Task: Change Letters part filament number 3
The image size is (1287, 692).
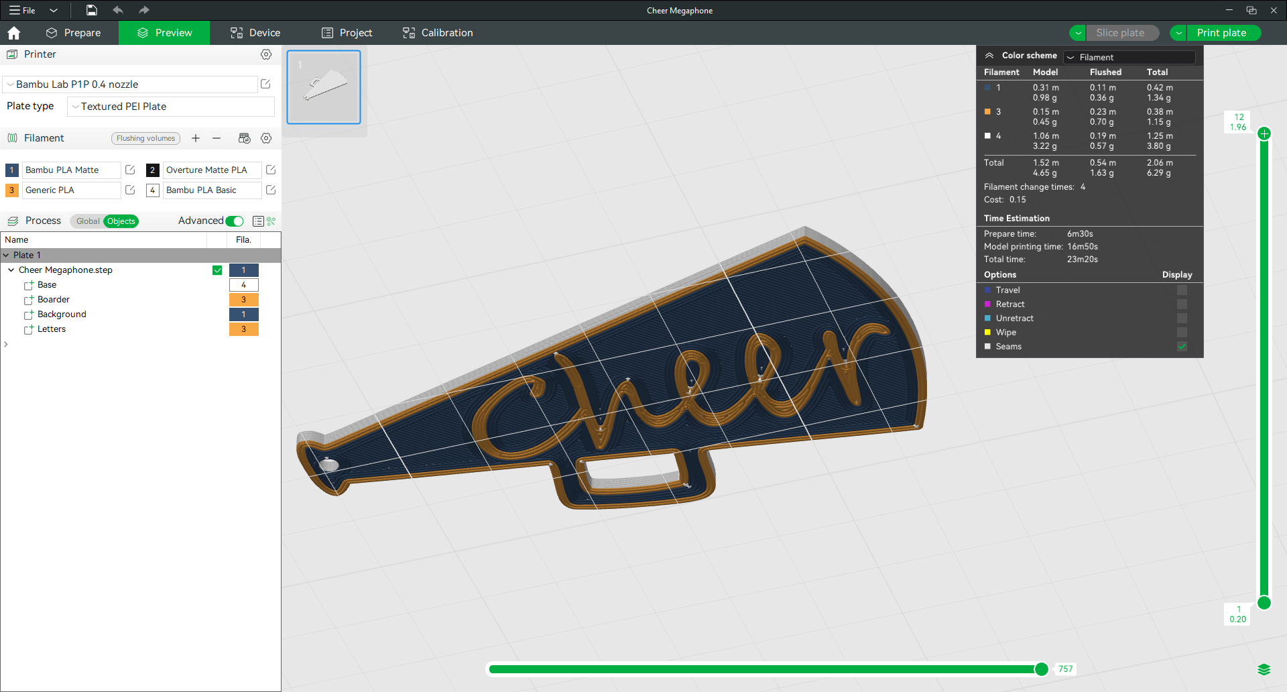Action: click(244, 329)
